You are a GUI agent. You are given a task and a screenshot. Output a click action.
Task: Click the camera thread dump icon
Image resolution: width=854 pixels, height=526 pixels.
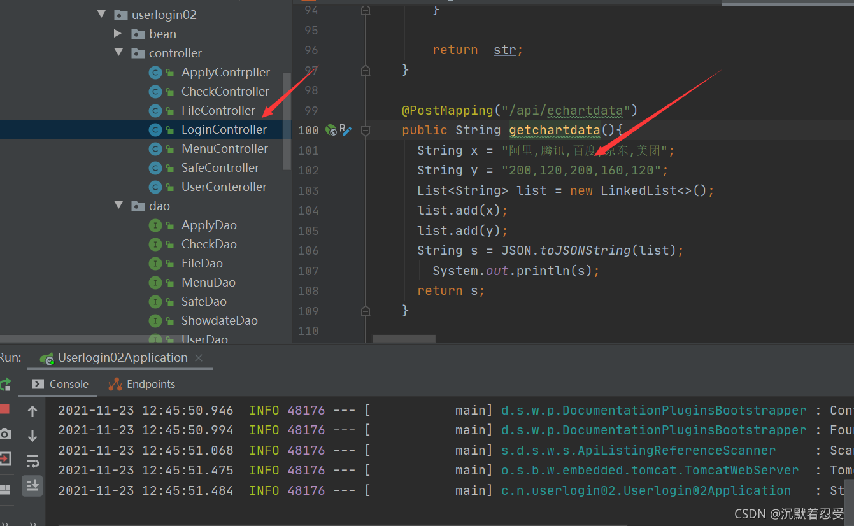[x=5, y=434]
